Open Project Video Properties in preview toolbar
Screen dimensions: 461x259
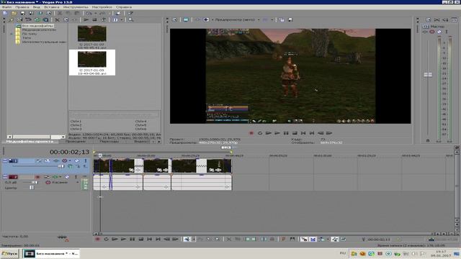click(174, 19)
